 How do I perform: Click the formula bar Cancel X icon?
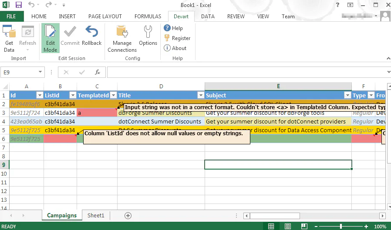66,72
